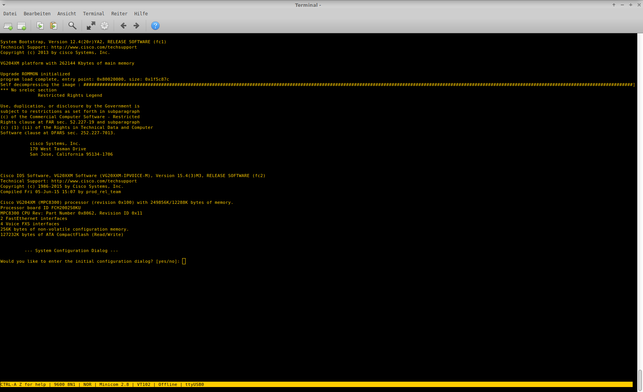Open the Terminal menu in the menu bar

94,14
